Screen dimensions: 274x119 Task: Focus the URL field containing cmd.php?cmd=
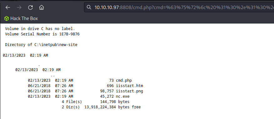coord(179,7)
